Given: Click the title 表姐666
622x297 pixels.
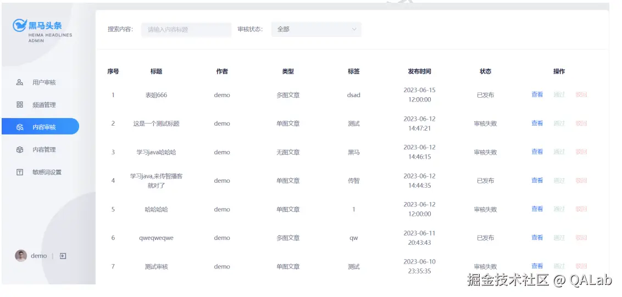Looking at the screenshot, I should 156,95.
